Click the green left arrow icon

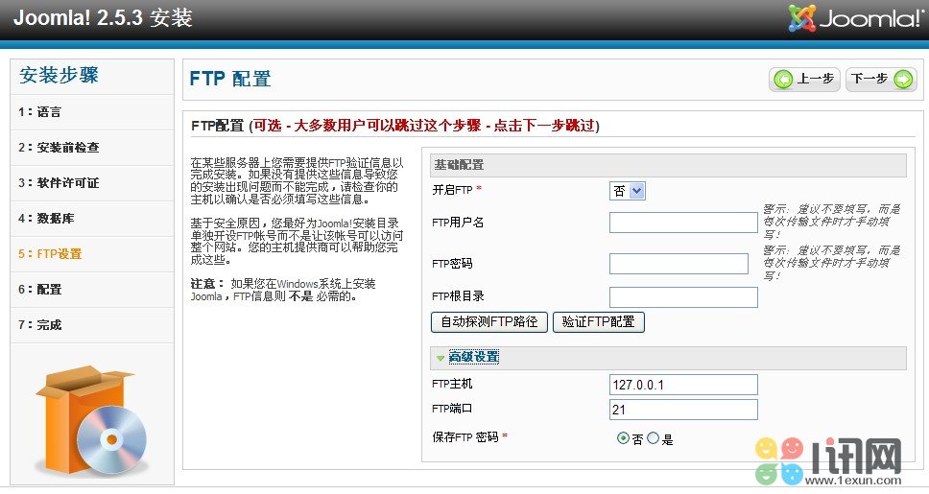[x=784, y=80]
